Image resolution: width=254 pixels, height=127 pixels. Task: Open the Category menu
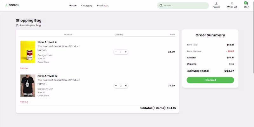coord(87,6)
